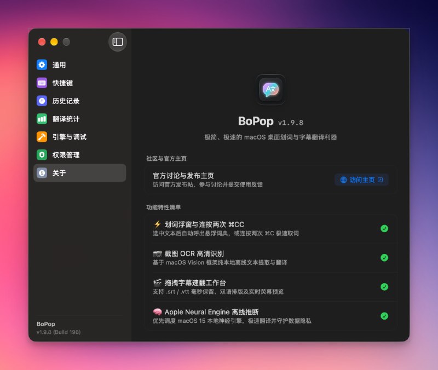This screenshot has height=370, width=438.
Task: Click the 优先调度 macOS 15 description text
Action: (232, 321)
